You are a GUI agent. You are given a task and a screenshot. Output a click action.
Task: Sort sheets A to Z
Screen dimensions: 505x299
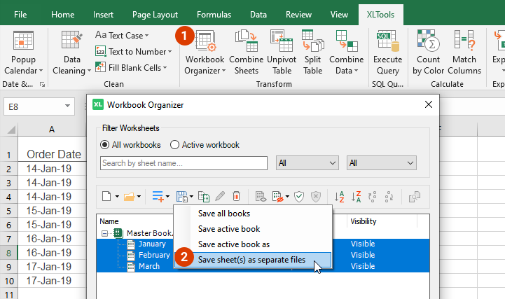click(339, 196)
